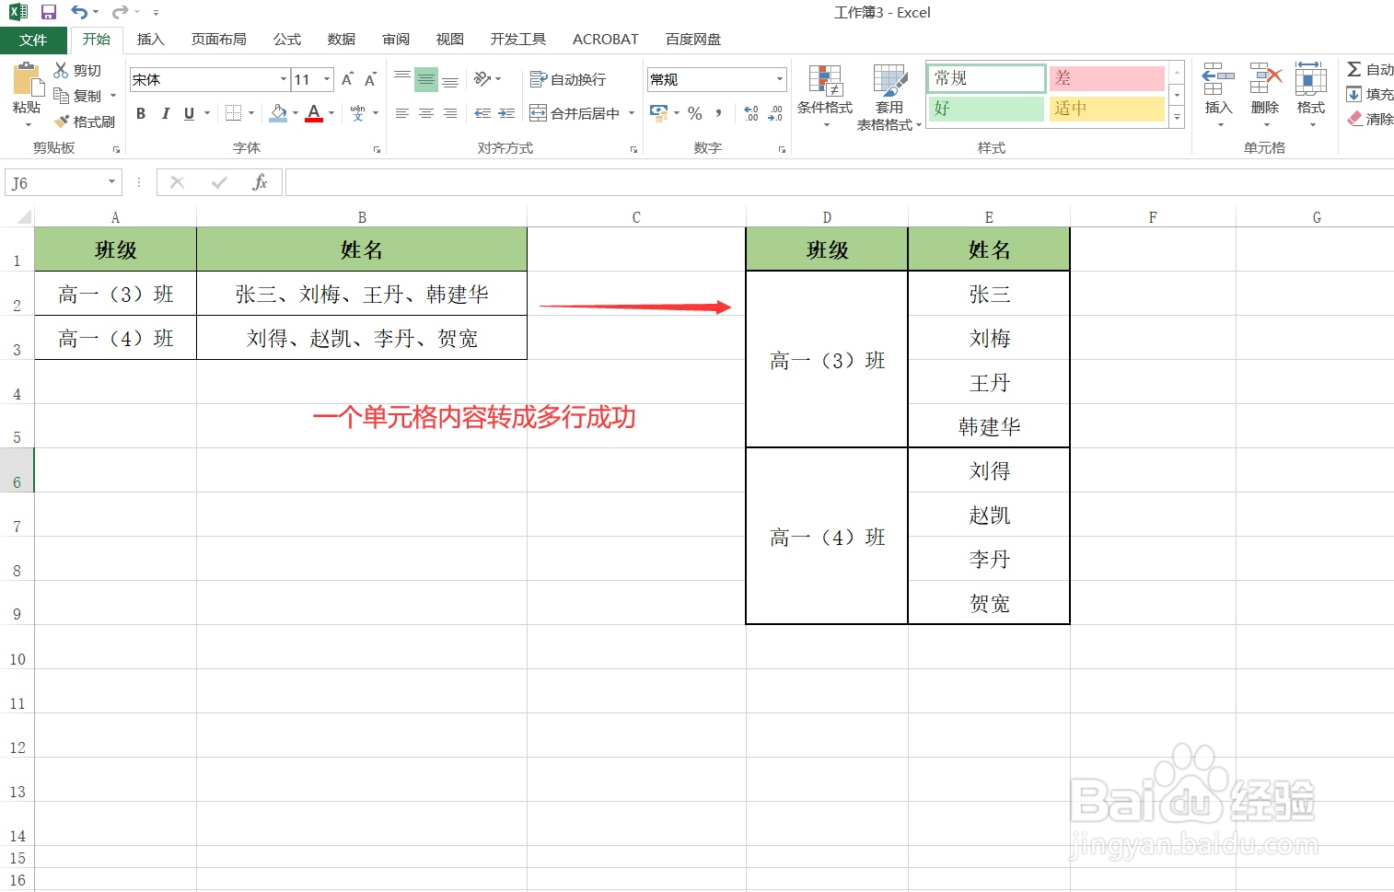The image size is (1394, 892).
Task: Open Conditional Formatting (条件格式)
Action: pyautogui.click(x=825, y=98)
